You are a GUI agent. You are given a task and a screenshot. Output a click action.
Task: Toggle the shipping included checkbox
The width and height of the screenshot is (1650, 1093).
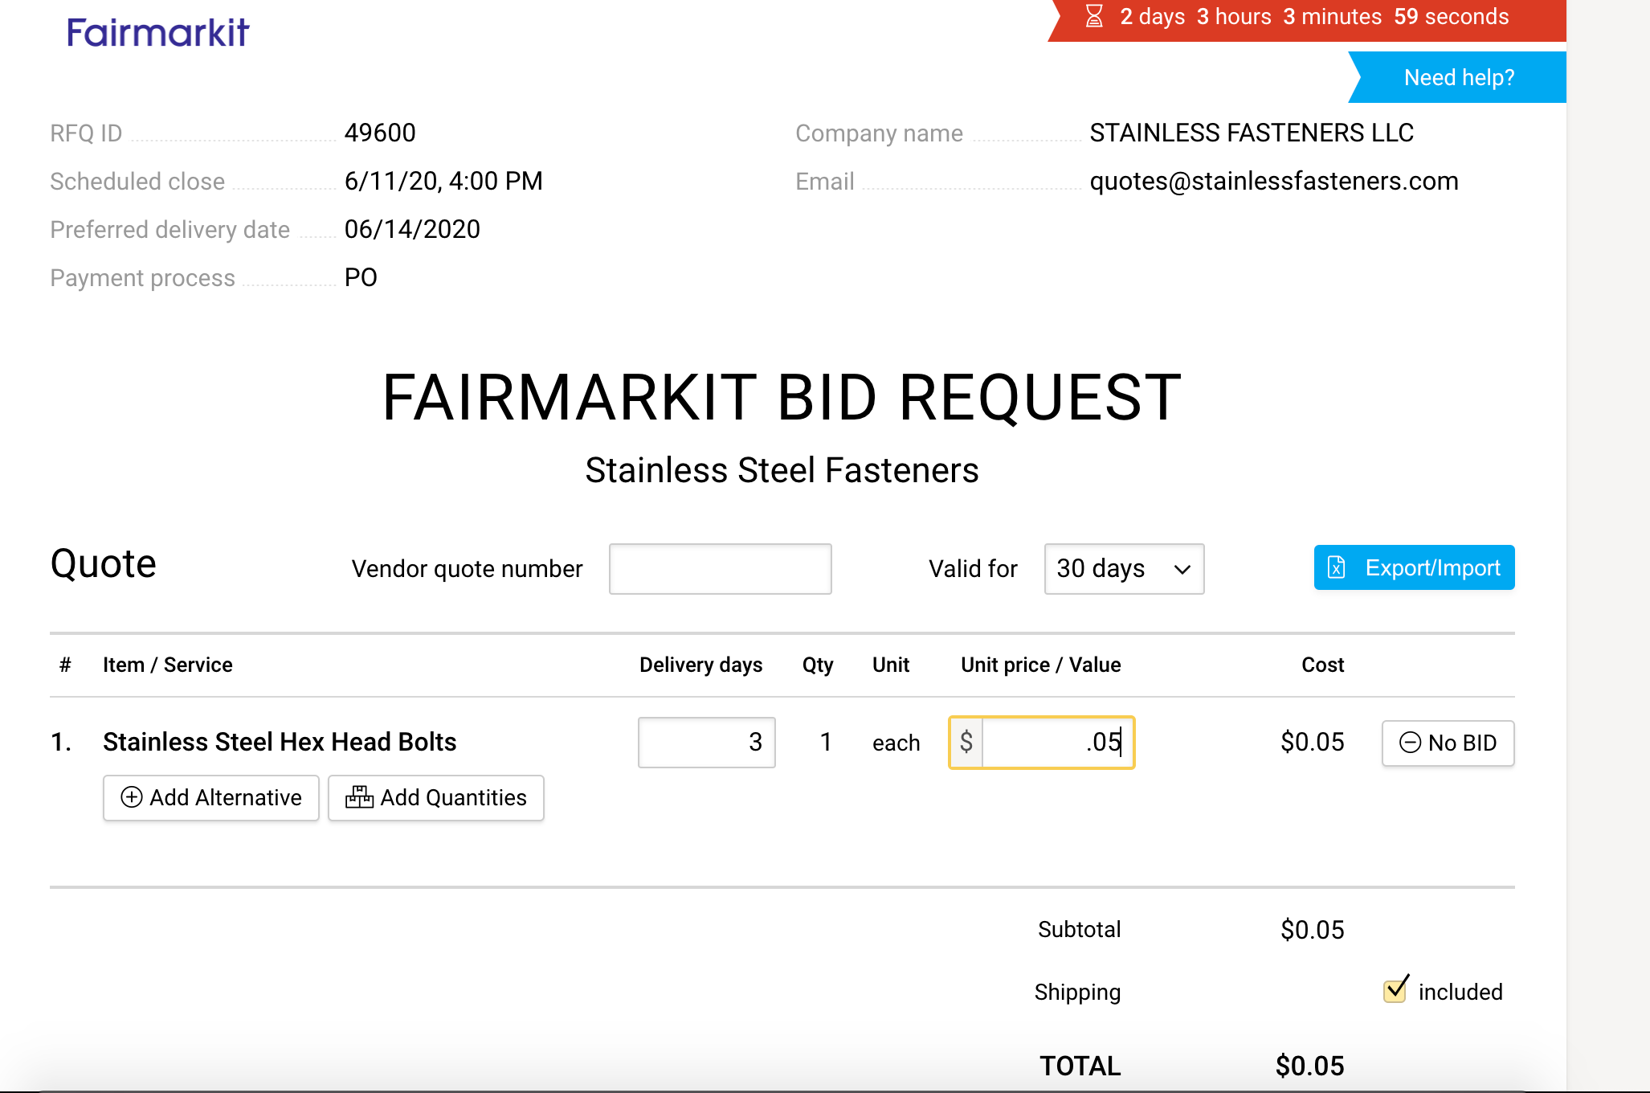[x=1395, y=990]
